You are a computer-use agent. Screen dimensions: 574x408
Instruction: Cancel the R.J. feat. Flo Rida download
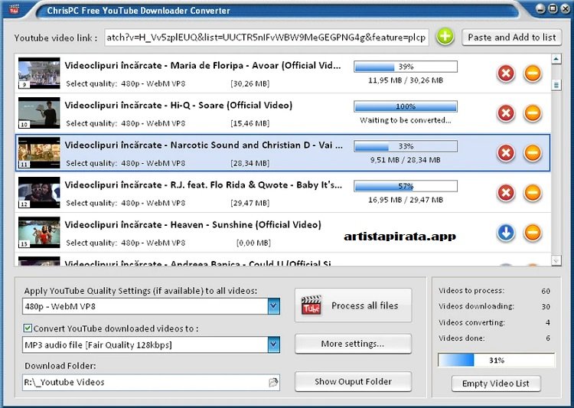tap(506, 193)
